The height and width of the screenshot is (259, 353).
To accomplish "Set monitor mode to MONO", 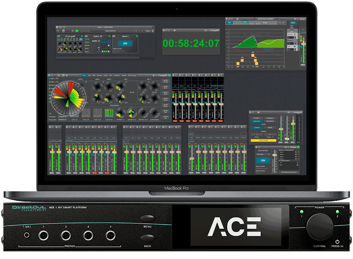I will (x=270, y=128).
